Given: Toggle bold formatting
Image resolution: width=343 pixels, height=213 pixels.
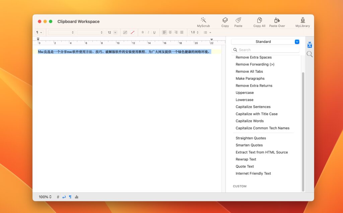Looking at the screenshot, I should pyautogui.click(x=142, y=32).
